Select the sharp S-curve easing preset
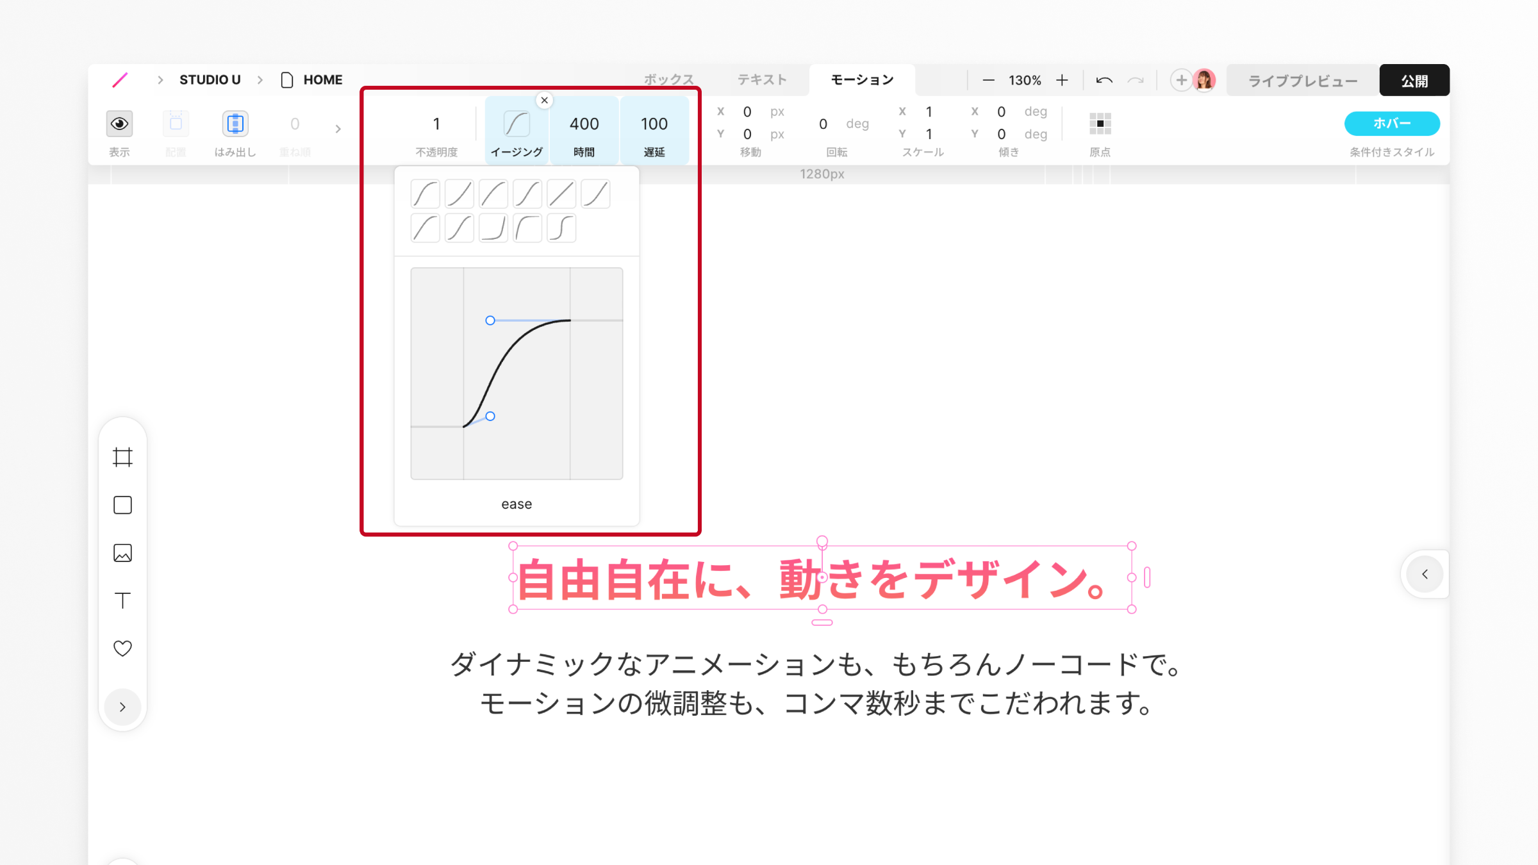Screen dimensions: 1538x865 coord(561,228)
